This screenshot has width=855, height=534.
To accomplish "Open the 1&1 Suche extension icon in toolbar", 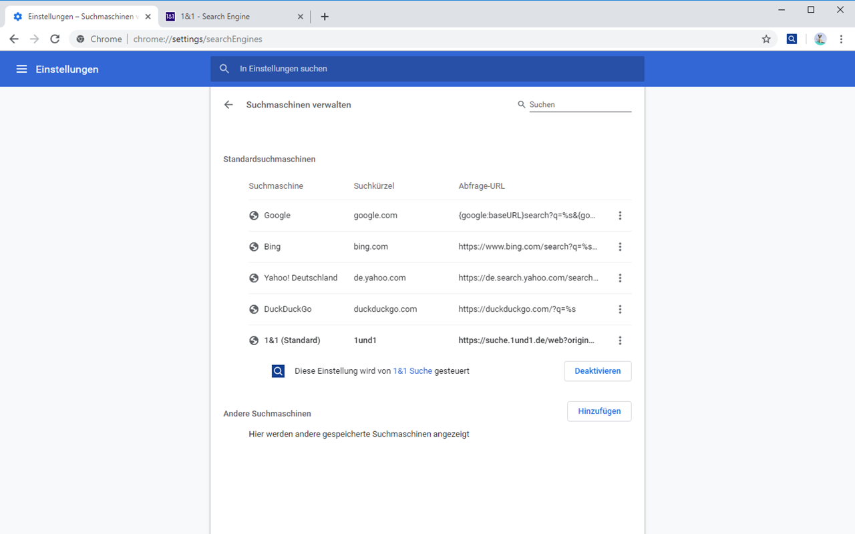I will 792,39.
